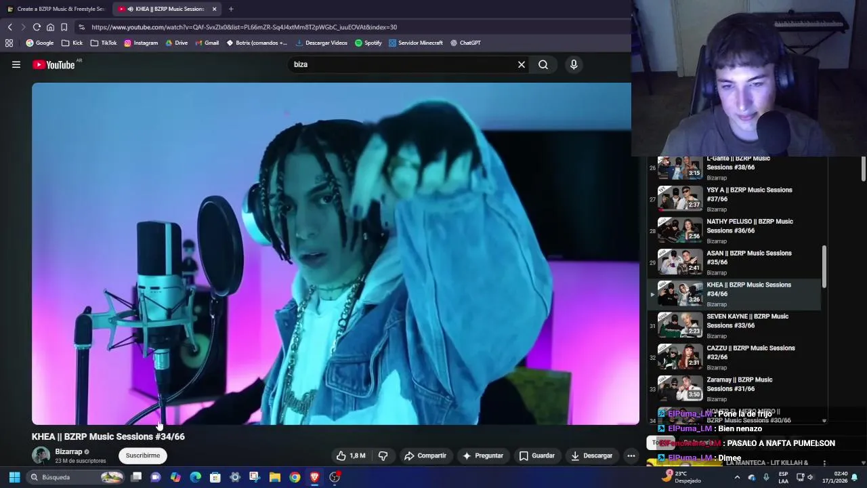Switch to Brave browser in the taskbar

pyautogui.click(x=315, y=477)
